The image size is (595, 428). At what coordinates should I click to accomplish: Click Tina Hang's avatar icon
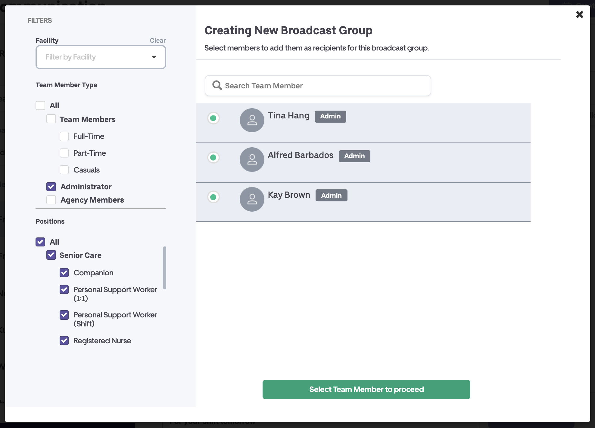(x=252, y=120)
